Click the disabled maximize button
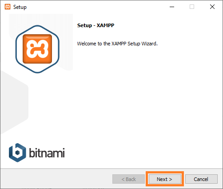 point(192,7)
